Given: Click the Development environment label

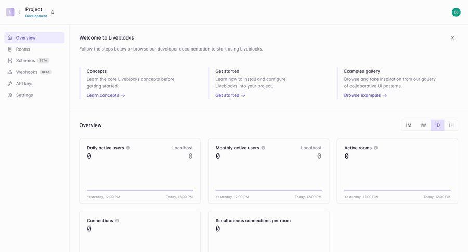Looking at the screenshot, I should (36, 16).
